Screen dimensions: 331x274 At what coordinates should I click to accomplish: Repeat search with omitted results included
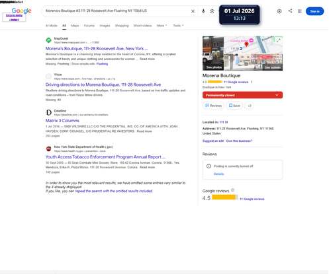[114, 191]
